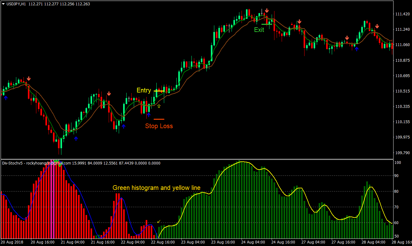Select the rightmost red sell arrow signal
The width and height of the screenshot is (412, 246).
click(377, 26)
